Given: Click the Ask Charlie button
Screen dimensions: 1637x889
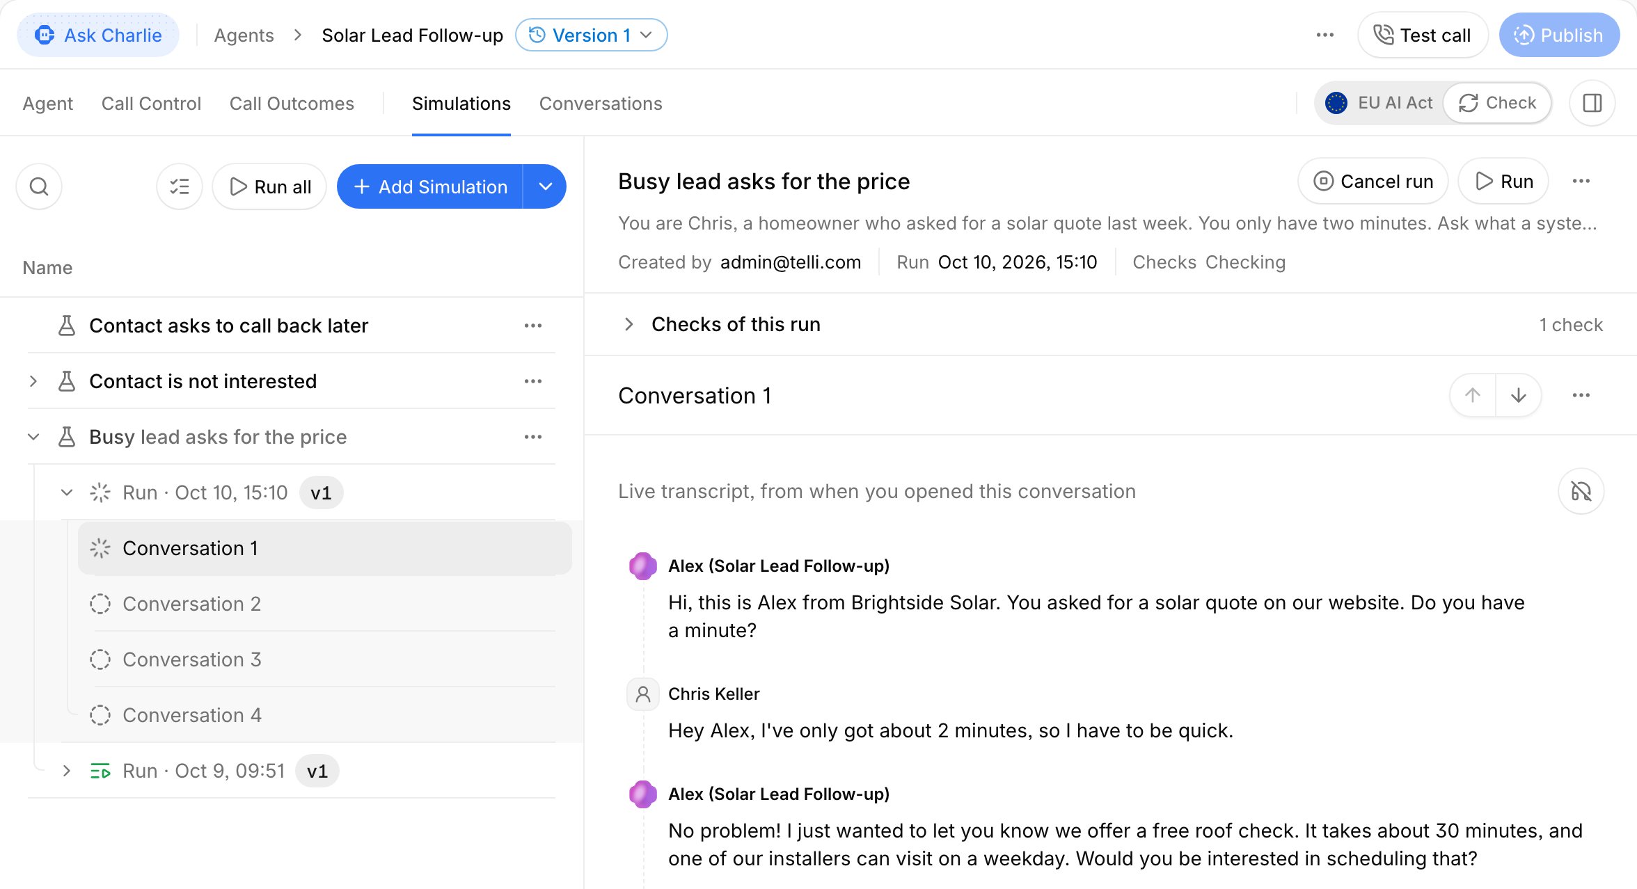Looking at the screenshot, I should (98, 35).
